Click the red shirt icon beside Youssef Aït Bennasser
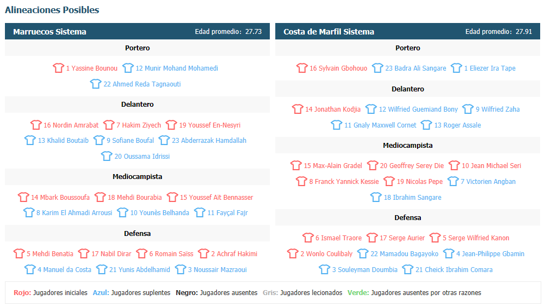Screen dimensions: 544x306 pos(172,197)
